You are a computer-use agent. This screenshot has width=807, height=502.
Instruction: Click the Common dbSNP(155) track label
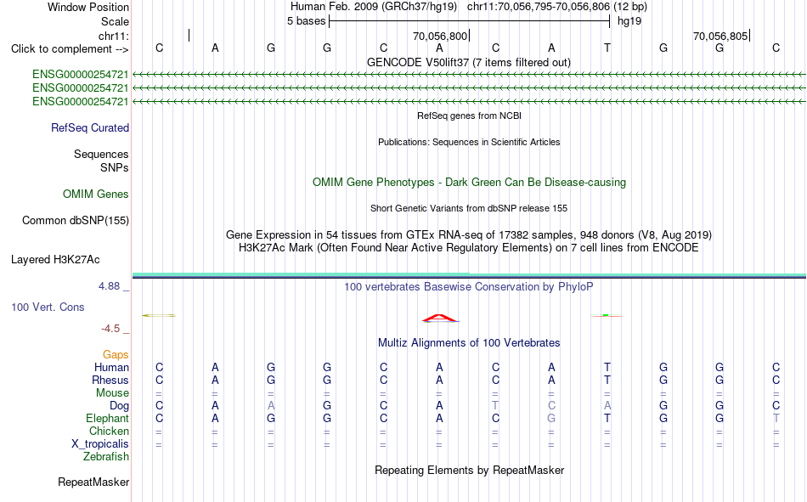click(x=76, y=220)
